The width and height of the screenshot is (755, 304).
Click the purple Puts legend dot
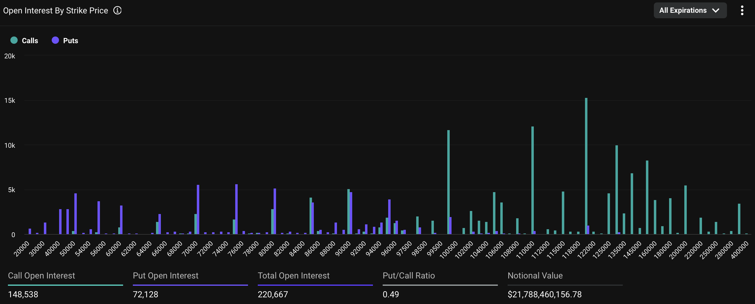(x=55, y=40)
